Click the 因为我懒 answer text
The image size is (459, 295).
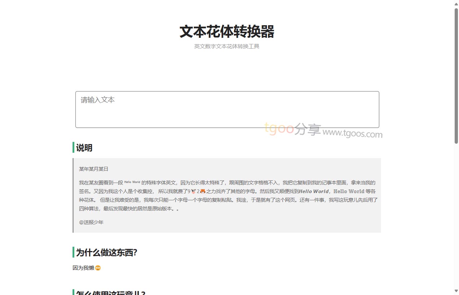tap(83, 268)
